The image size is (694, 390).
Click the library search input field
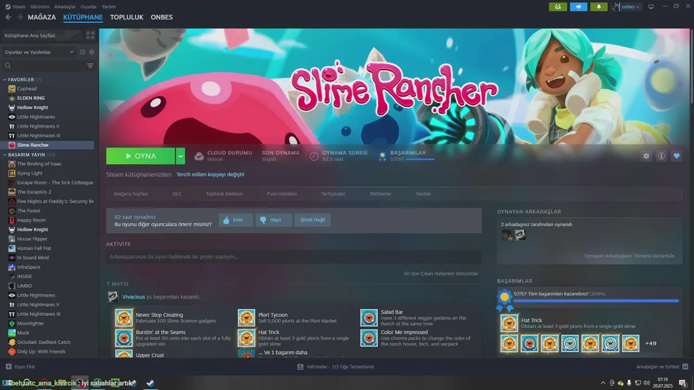(48, 66)
